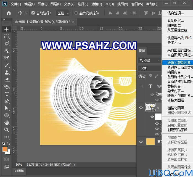The height and width of the screenshot is (177, 193).
Task: Click align left edges icon
Action: click(110, 13)
